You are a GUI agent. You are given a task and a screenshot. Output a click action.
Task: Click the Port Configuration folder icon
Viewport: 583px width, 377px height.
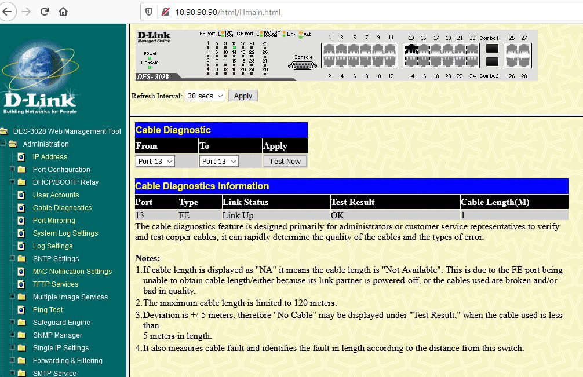tap(22, 170)
